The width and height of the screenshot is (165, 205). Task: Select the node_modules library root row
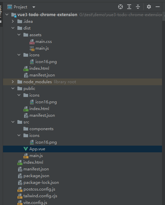coord(82,82)
